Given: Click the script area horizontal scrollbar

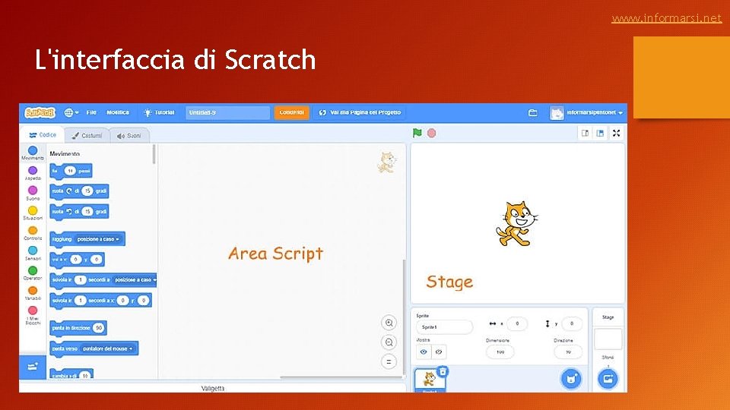Looking at the screenshot, I should pos(342,377).
